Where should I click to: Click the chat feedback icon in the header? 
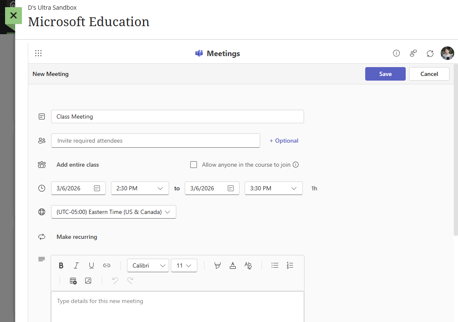coord(413,53)
